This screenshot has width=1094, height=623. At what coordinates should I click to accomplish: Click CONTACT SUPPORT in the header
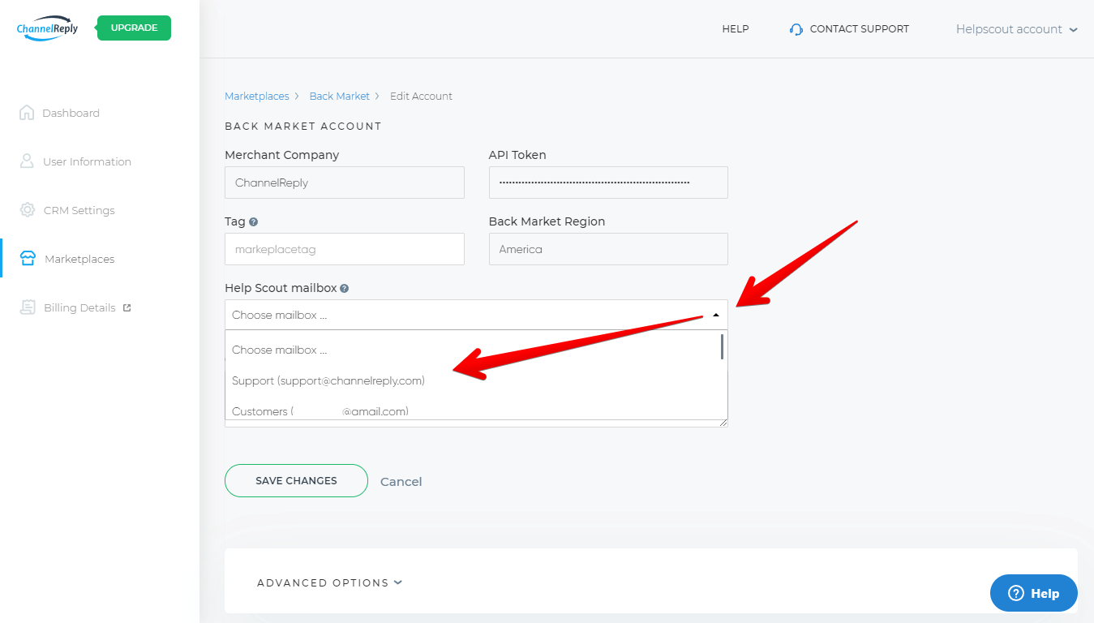click(860, 29)
